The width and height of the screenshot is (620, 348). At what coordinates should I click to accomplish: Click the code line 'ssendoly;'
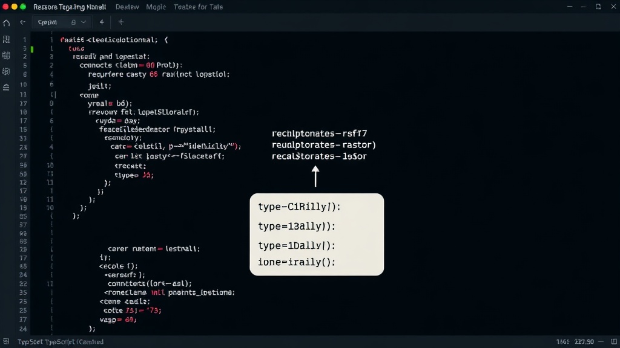123,138
